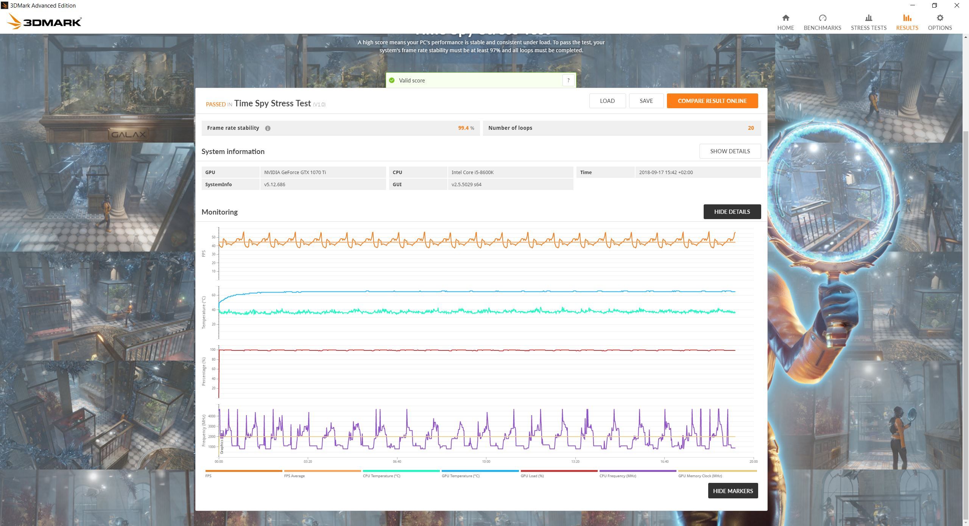The width and height of the screenshot is (969, 526).
Task: Toggle the GPU Load legend series
Action: 559,473
